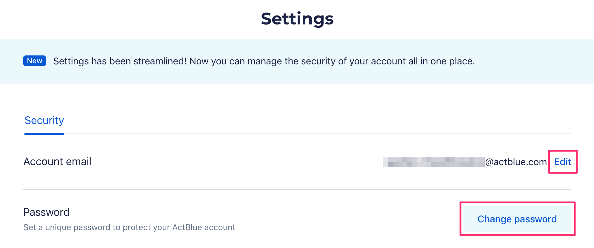Screen dimensions: 594x248
Task: Click the word 'email' in Account email
Action: [79, 162]
